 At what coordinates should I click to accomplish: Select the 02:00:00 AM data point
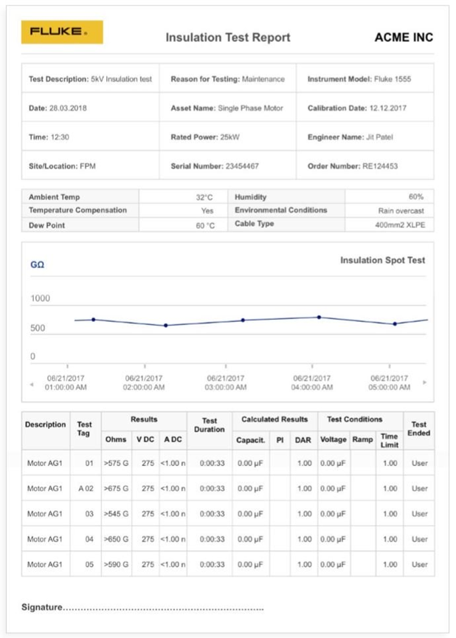[x=166, y=326]
